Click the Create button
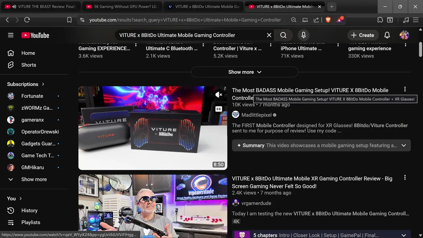The height and width of the screenshot is (238, 423). pos(363,35)
